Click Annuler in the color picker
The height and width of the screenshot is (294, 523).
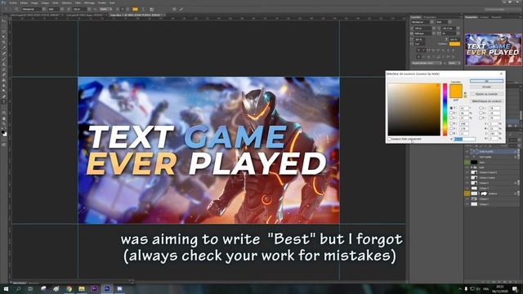click(x=487, y=87)
